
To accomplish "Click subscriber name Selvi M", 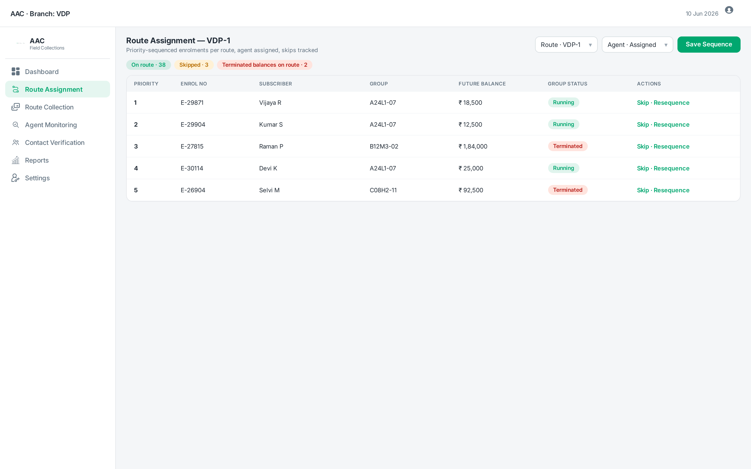I will point(269,190).
